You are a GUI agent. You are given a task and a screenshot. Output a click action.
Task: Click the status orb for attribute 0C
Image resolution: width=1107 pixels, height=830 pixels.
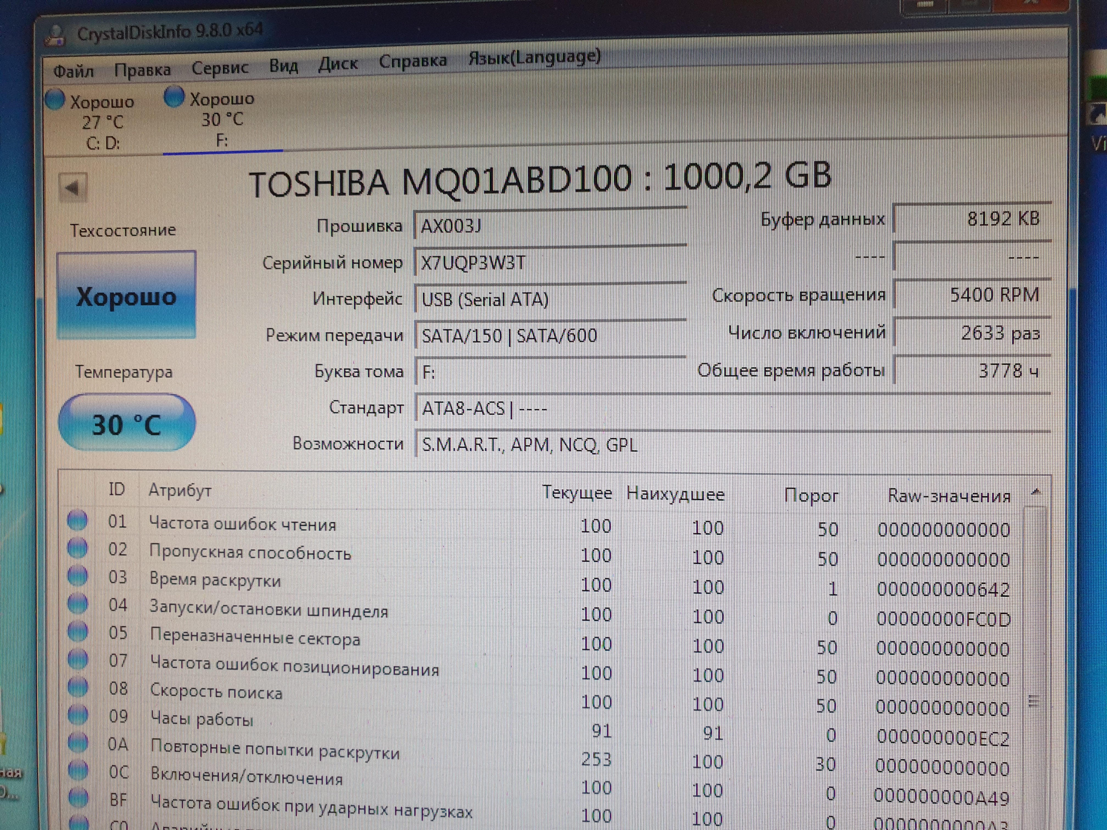78,770
